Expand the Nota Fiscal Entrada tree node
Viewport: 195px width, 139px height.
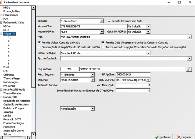click(x=1, y=90)
